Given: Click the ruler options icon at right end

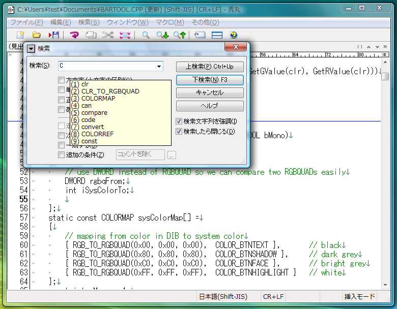Looking at the screenshot, I should (384, 54).
